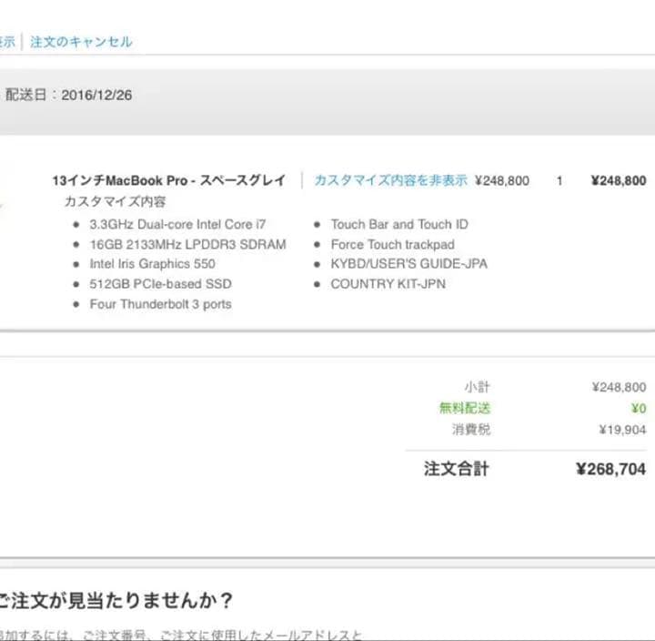Click the shipping cost ¥0
This screenshot has width=655, height=641.
pyautogui.click(x=639, y=408)
